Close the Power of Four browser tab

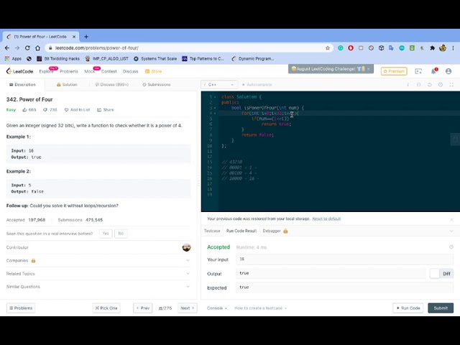click(x=74, y=37)
